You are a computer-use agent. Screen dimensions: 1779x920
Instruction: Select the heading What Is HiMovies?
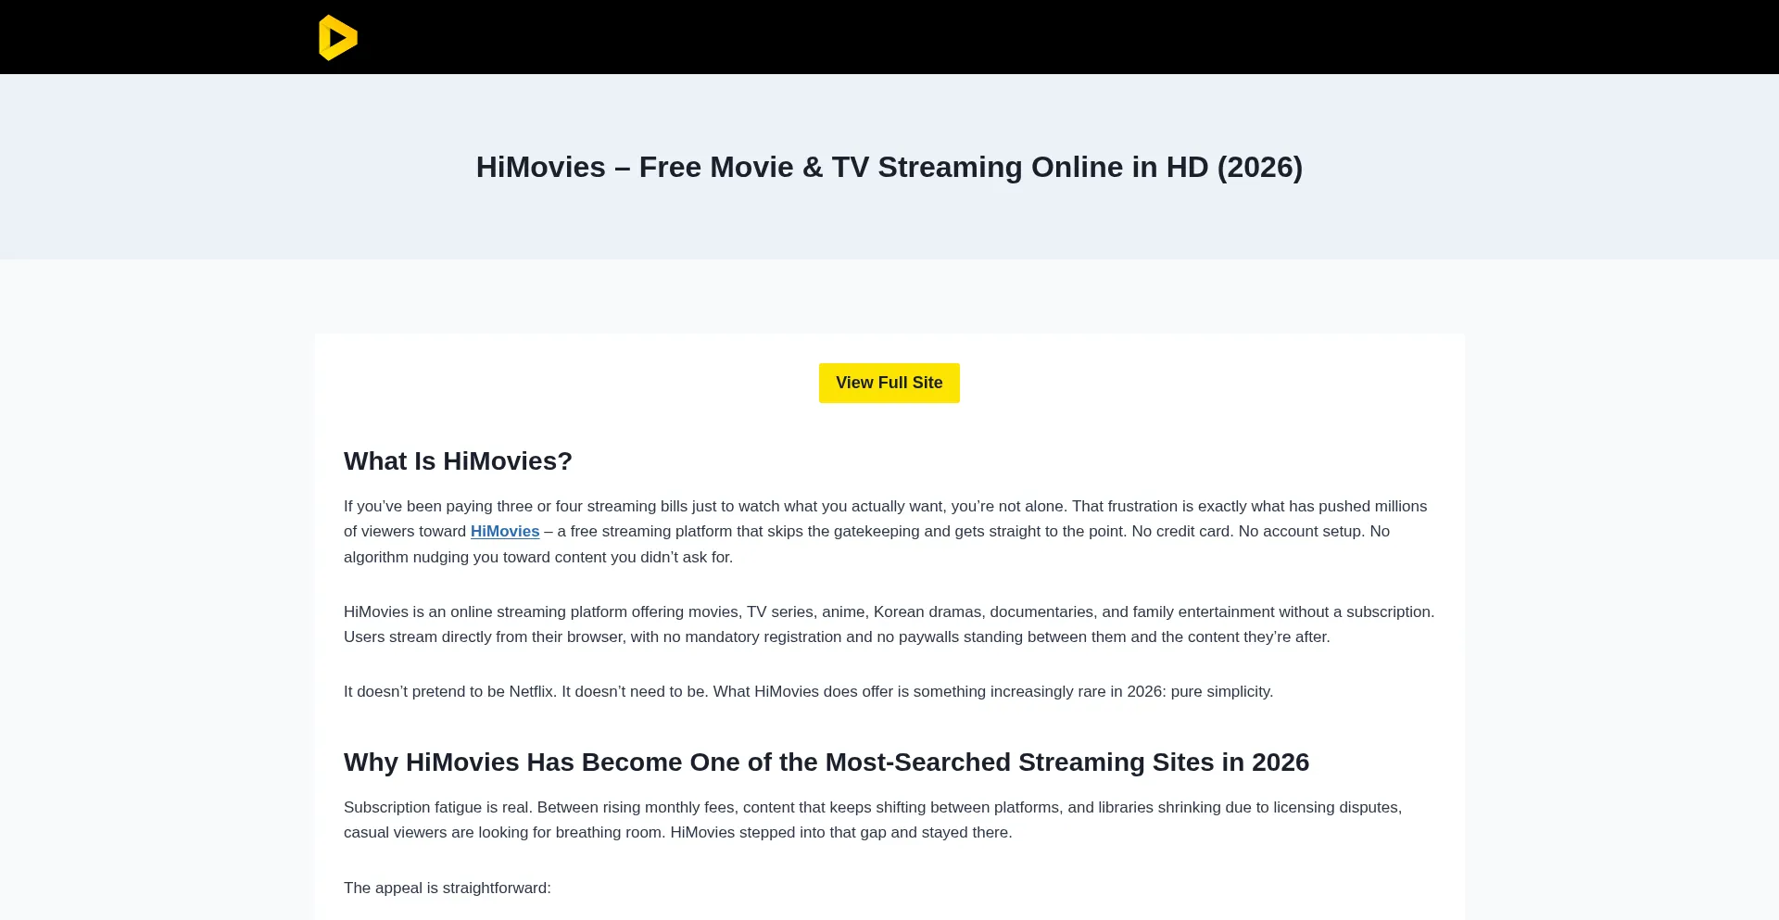458,460
